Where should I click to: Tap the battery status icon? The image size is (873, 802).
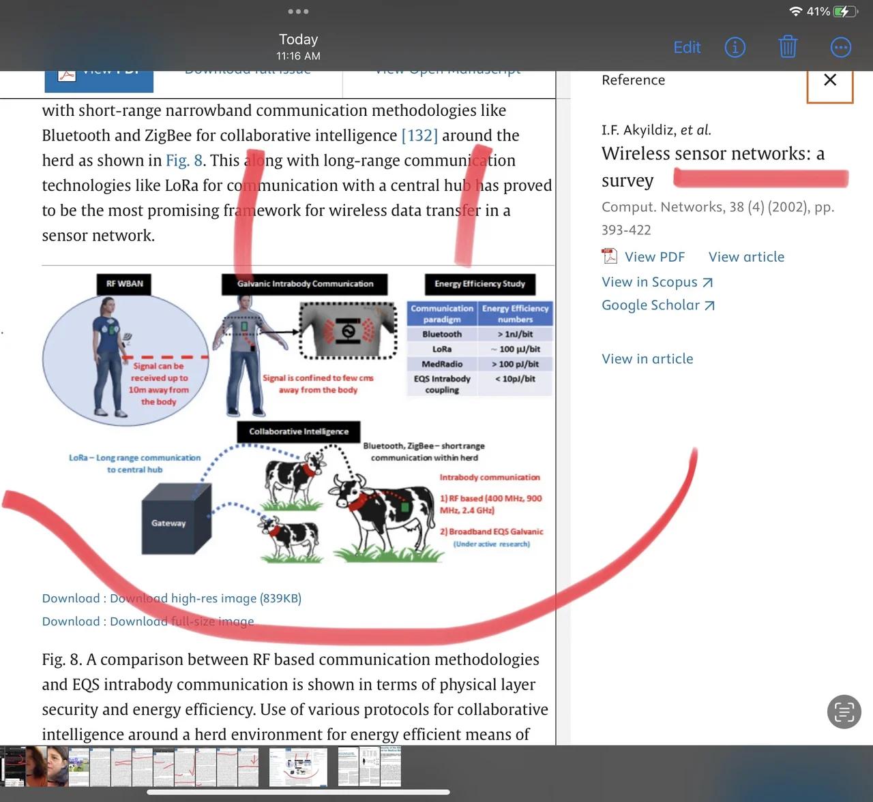click(844, 12)
